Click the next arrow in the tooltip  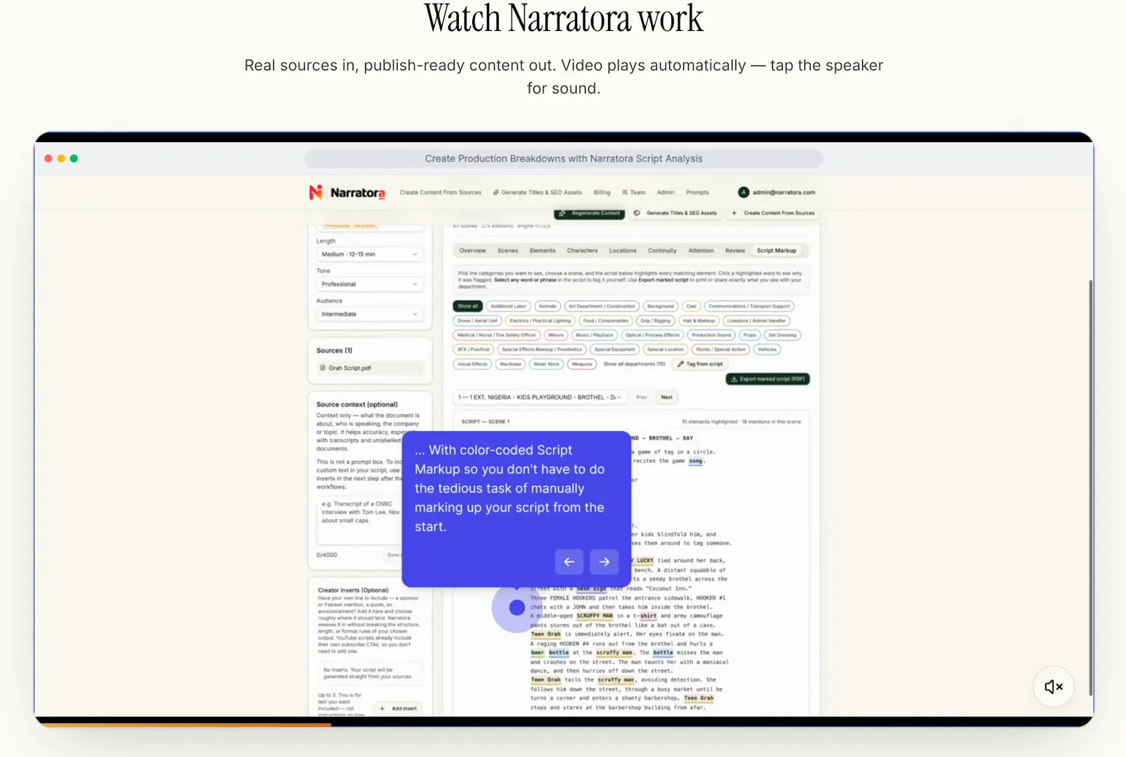(x=604, y=561)
